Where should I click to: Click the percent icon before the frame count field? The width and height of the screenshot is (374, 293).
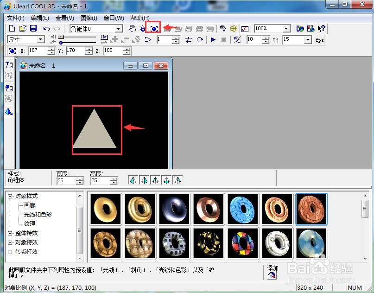pos(237,39)
